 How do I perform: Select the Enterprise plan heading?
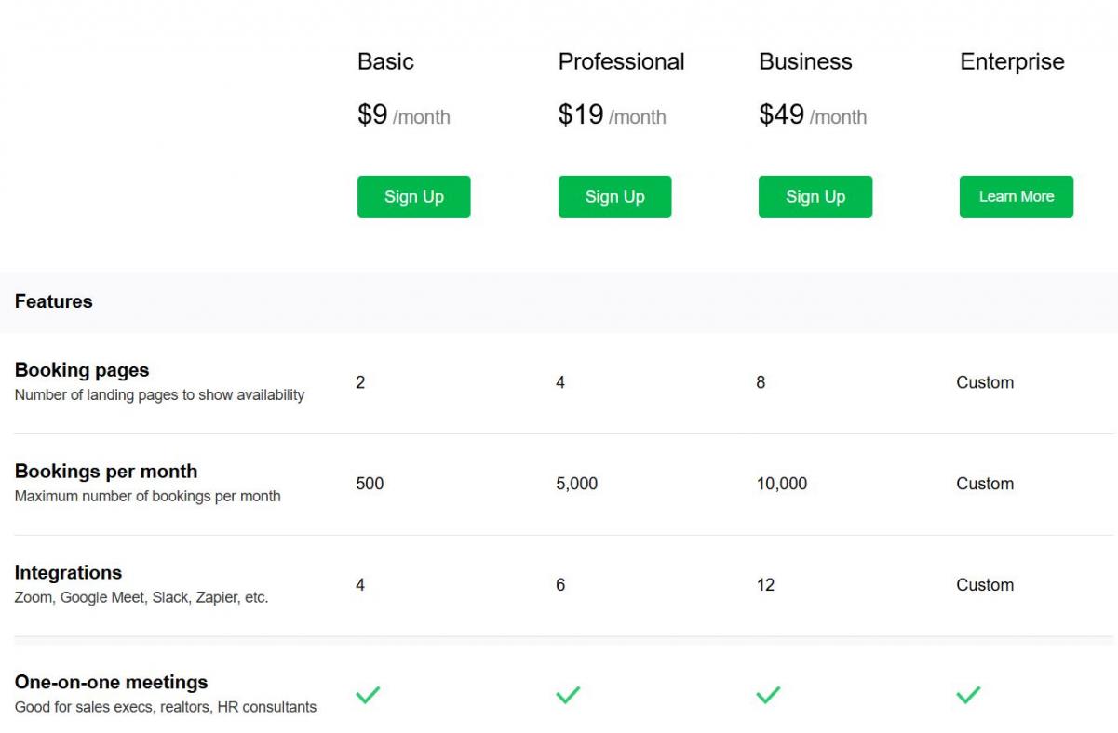point(1012,61)
